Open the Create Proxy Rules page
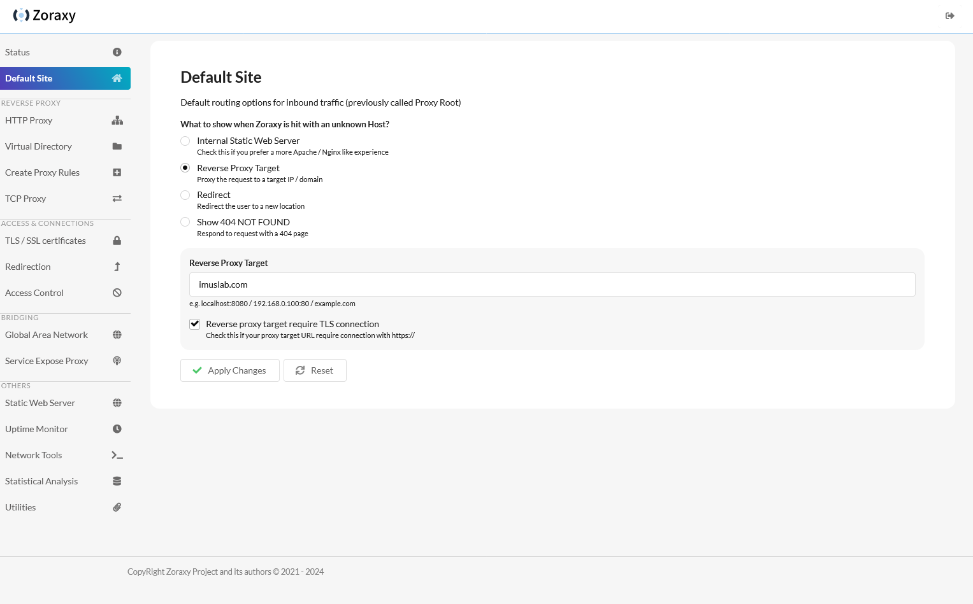This screenshot has width=973, height=604. point(42,172)
